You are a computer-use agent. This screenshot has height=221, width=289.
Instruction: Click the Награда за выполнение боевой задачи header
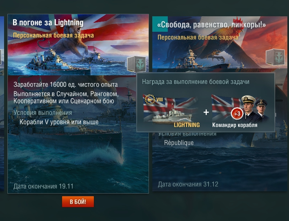(196, 82)
